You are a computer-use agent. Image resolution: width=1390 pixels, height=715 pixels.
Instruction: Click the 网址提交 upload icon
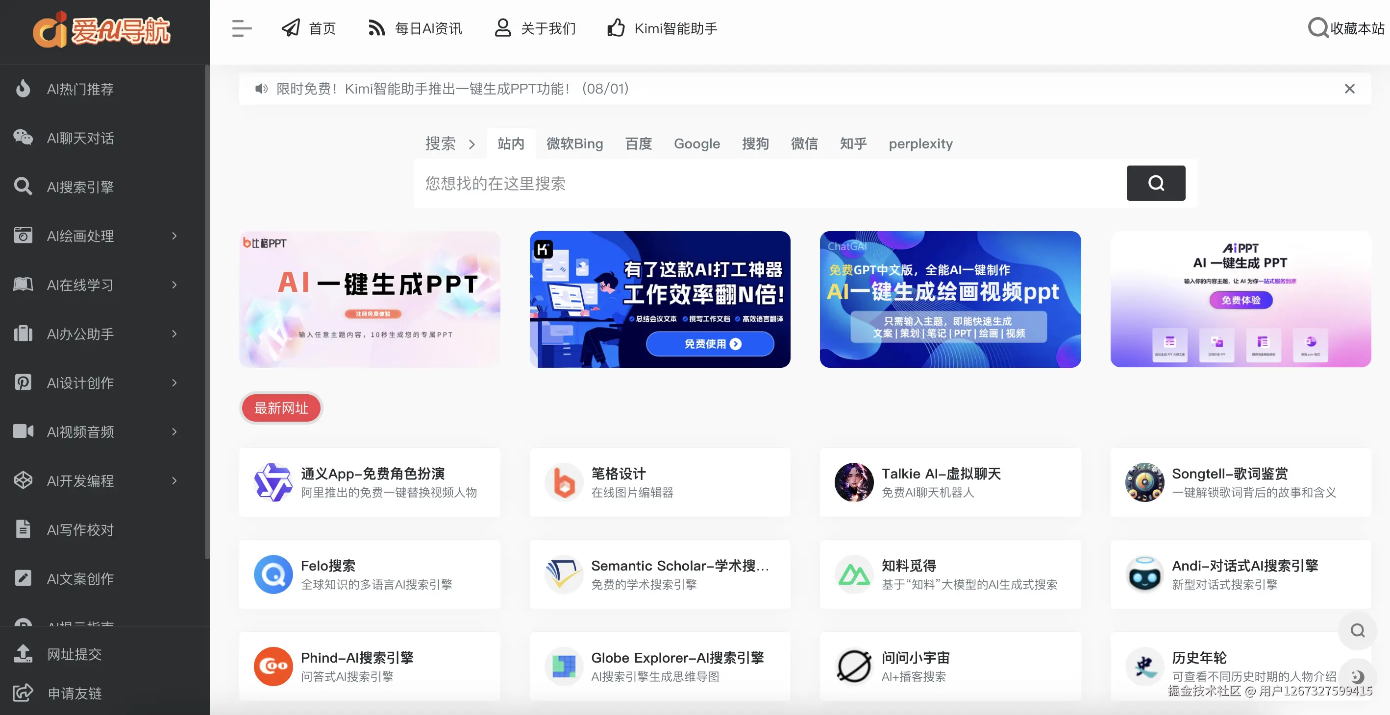click(x=23, y=653)
